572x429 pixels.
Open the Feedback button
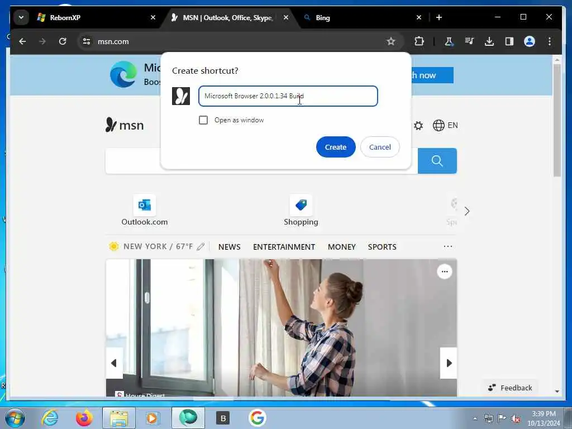click(511, 388)
